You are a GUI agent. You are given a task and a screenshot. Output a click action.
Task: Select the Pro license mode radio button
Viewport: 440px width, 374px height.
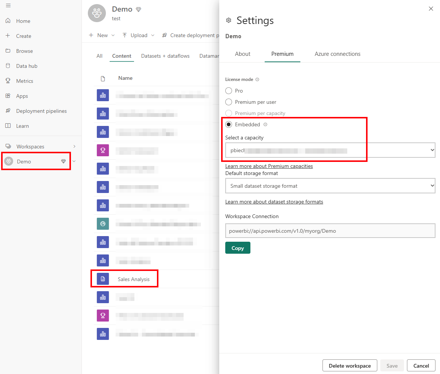click(x=229, y=91)
